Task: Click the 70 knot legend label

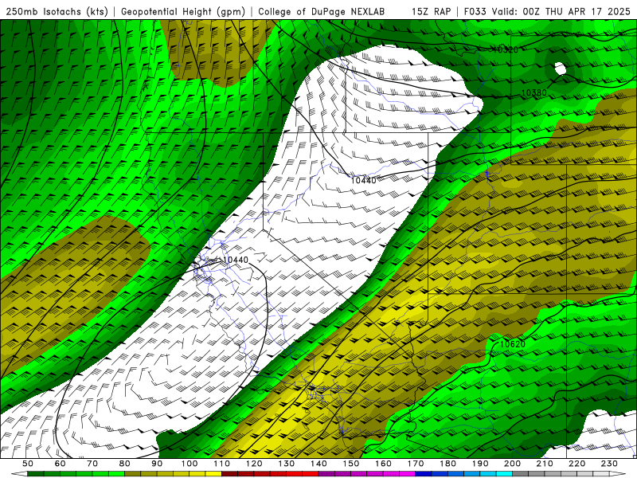Action: (92, 464)
